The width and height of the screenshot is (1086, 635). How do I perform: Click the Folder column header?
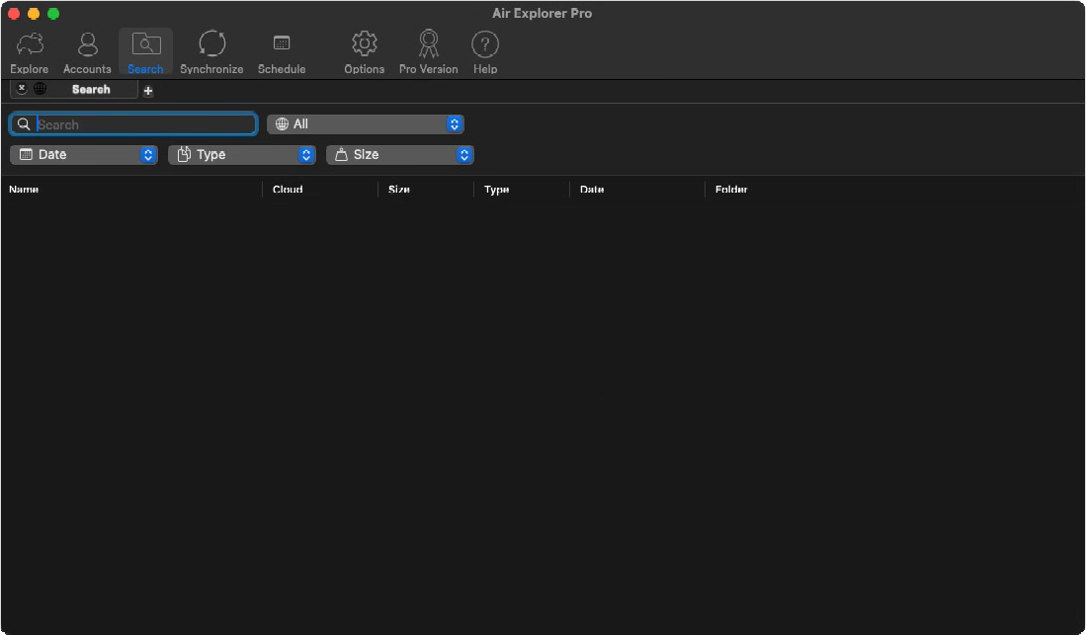tap(730, 189)
